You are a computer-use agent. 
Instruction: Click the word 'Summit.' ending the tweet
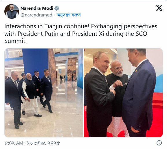[x=15, y=41]
